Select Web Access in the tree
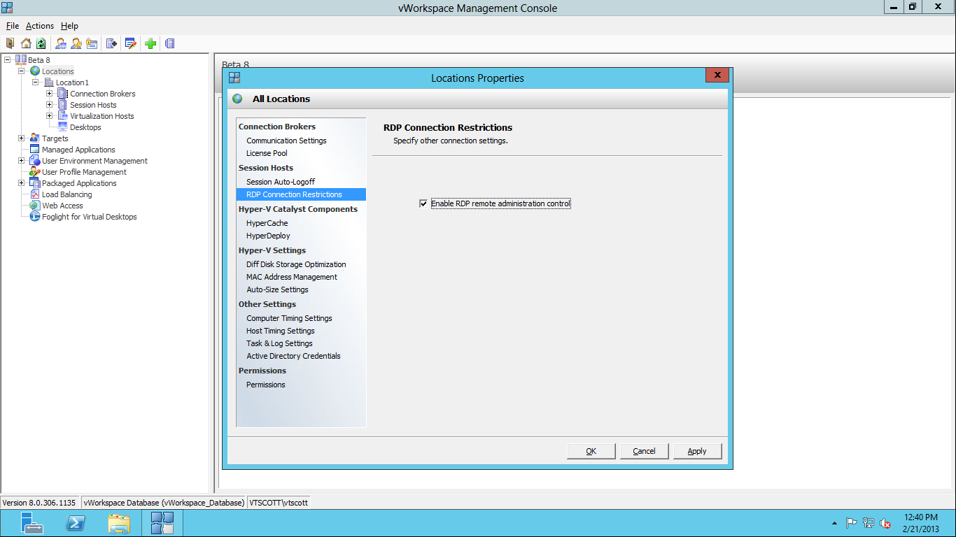Viewport: 956px width, 537px height. click(62, 206)
